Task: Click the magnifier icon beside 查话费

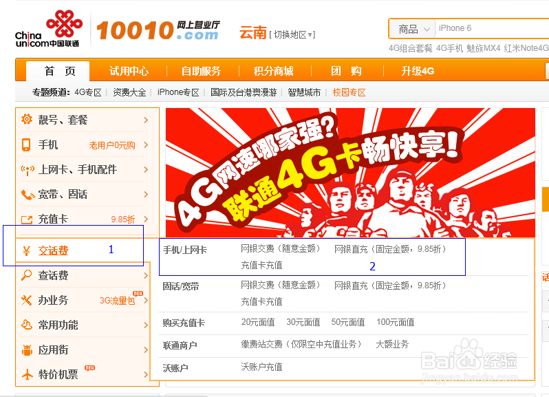Action: tap(27, 275)
